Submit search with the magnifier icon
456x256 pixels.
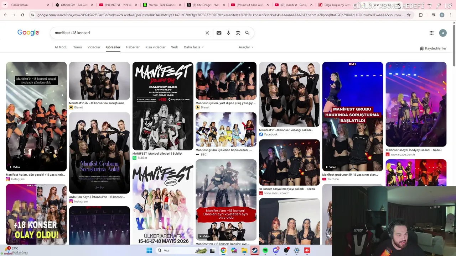247,33
